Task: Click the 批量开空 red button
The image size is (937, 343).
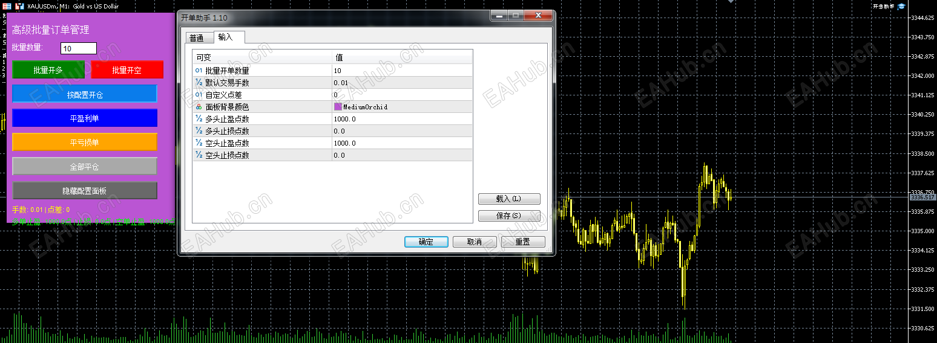Action: pos(127,70)
